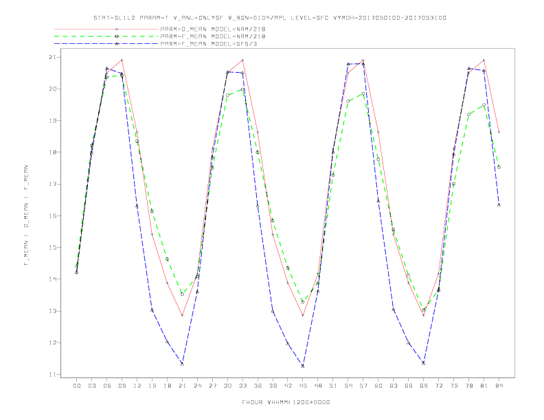Click y-axis tick value 11

[x=53, y=374]
